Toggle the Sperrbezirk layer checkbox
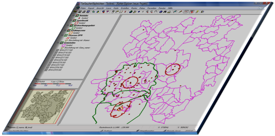Screen dimensions: 275x136 pos(74,21)
